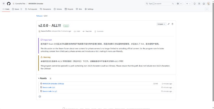
Task: Open the Compare dropdown
Action: tap(161, 24)
